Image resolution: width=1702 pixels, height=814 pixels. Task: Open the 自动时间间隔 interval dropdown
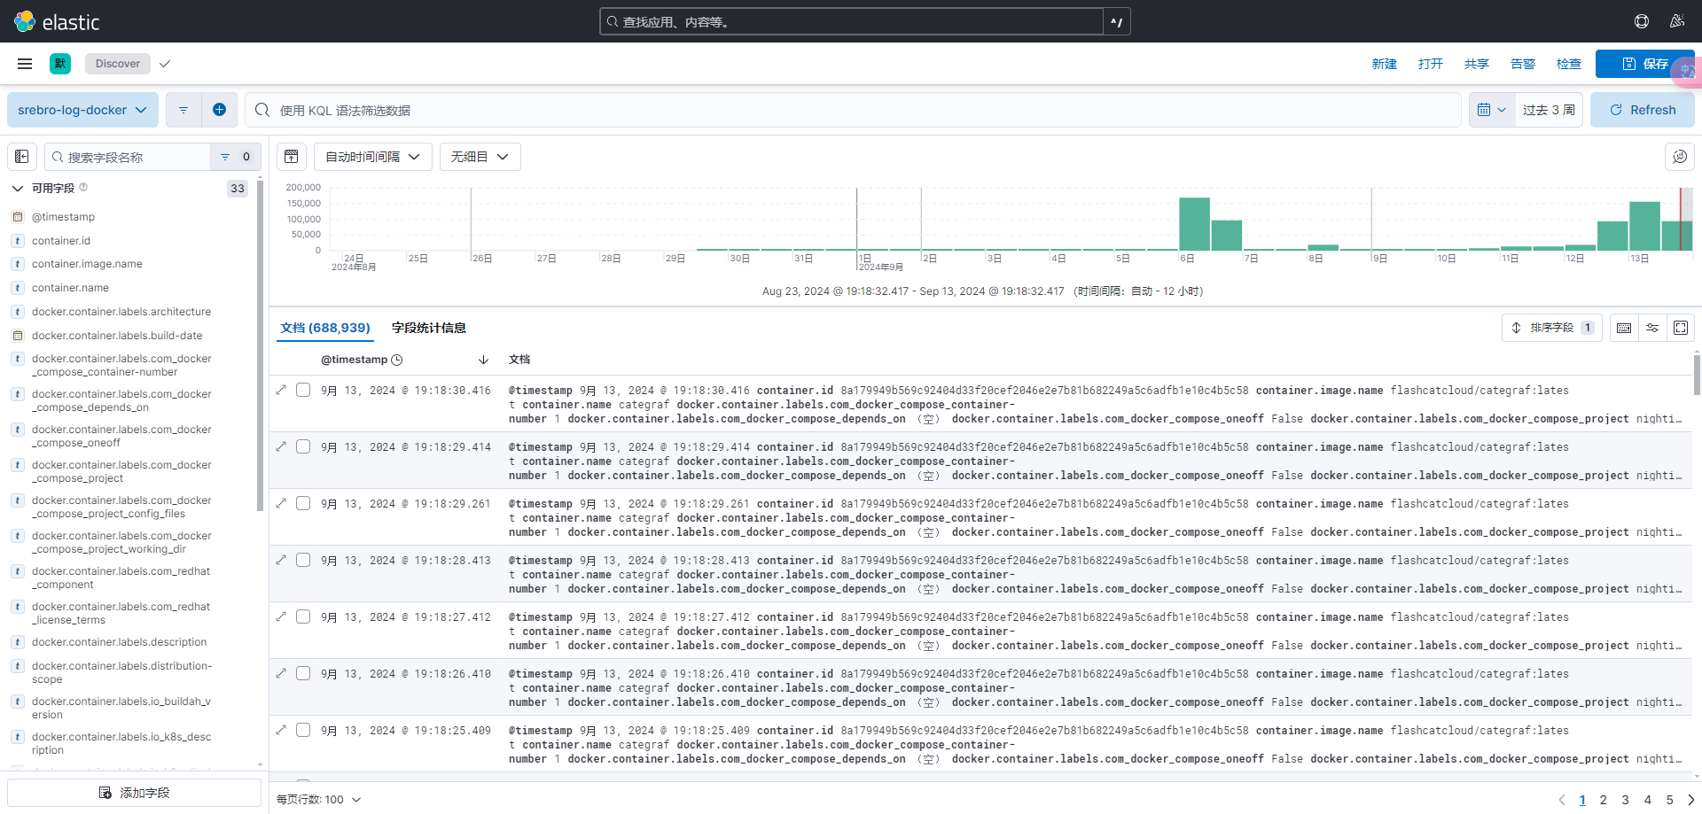pyautogui.click(x=371, y=156)
